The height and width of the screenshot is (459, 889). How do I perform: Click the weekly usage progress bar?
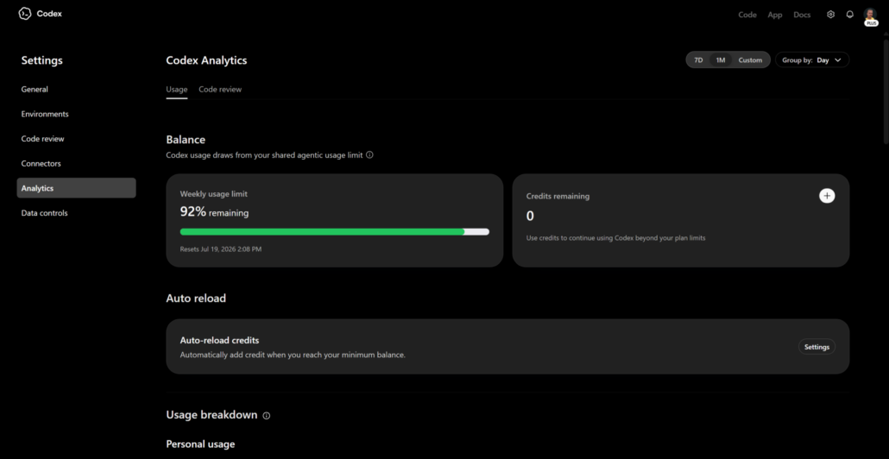[335, 232]
